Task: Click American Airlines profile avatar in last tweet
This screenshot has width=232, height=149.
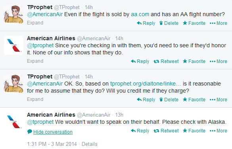Action: pyautogui.click(x=13, y=122)
